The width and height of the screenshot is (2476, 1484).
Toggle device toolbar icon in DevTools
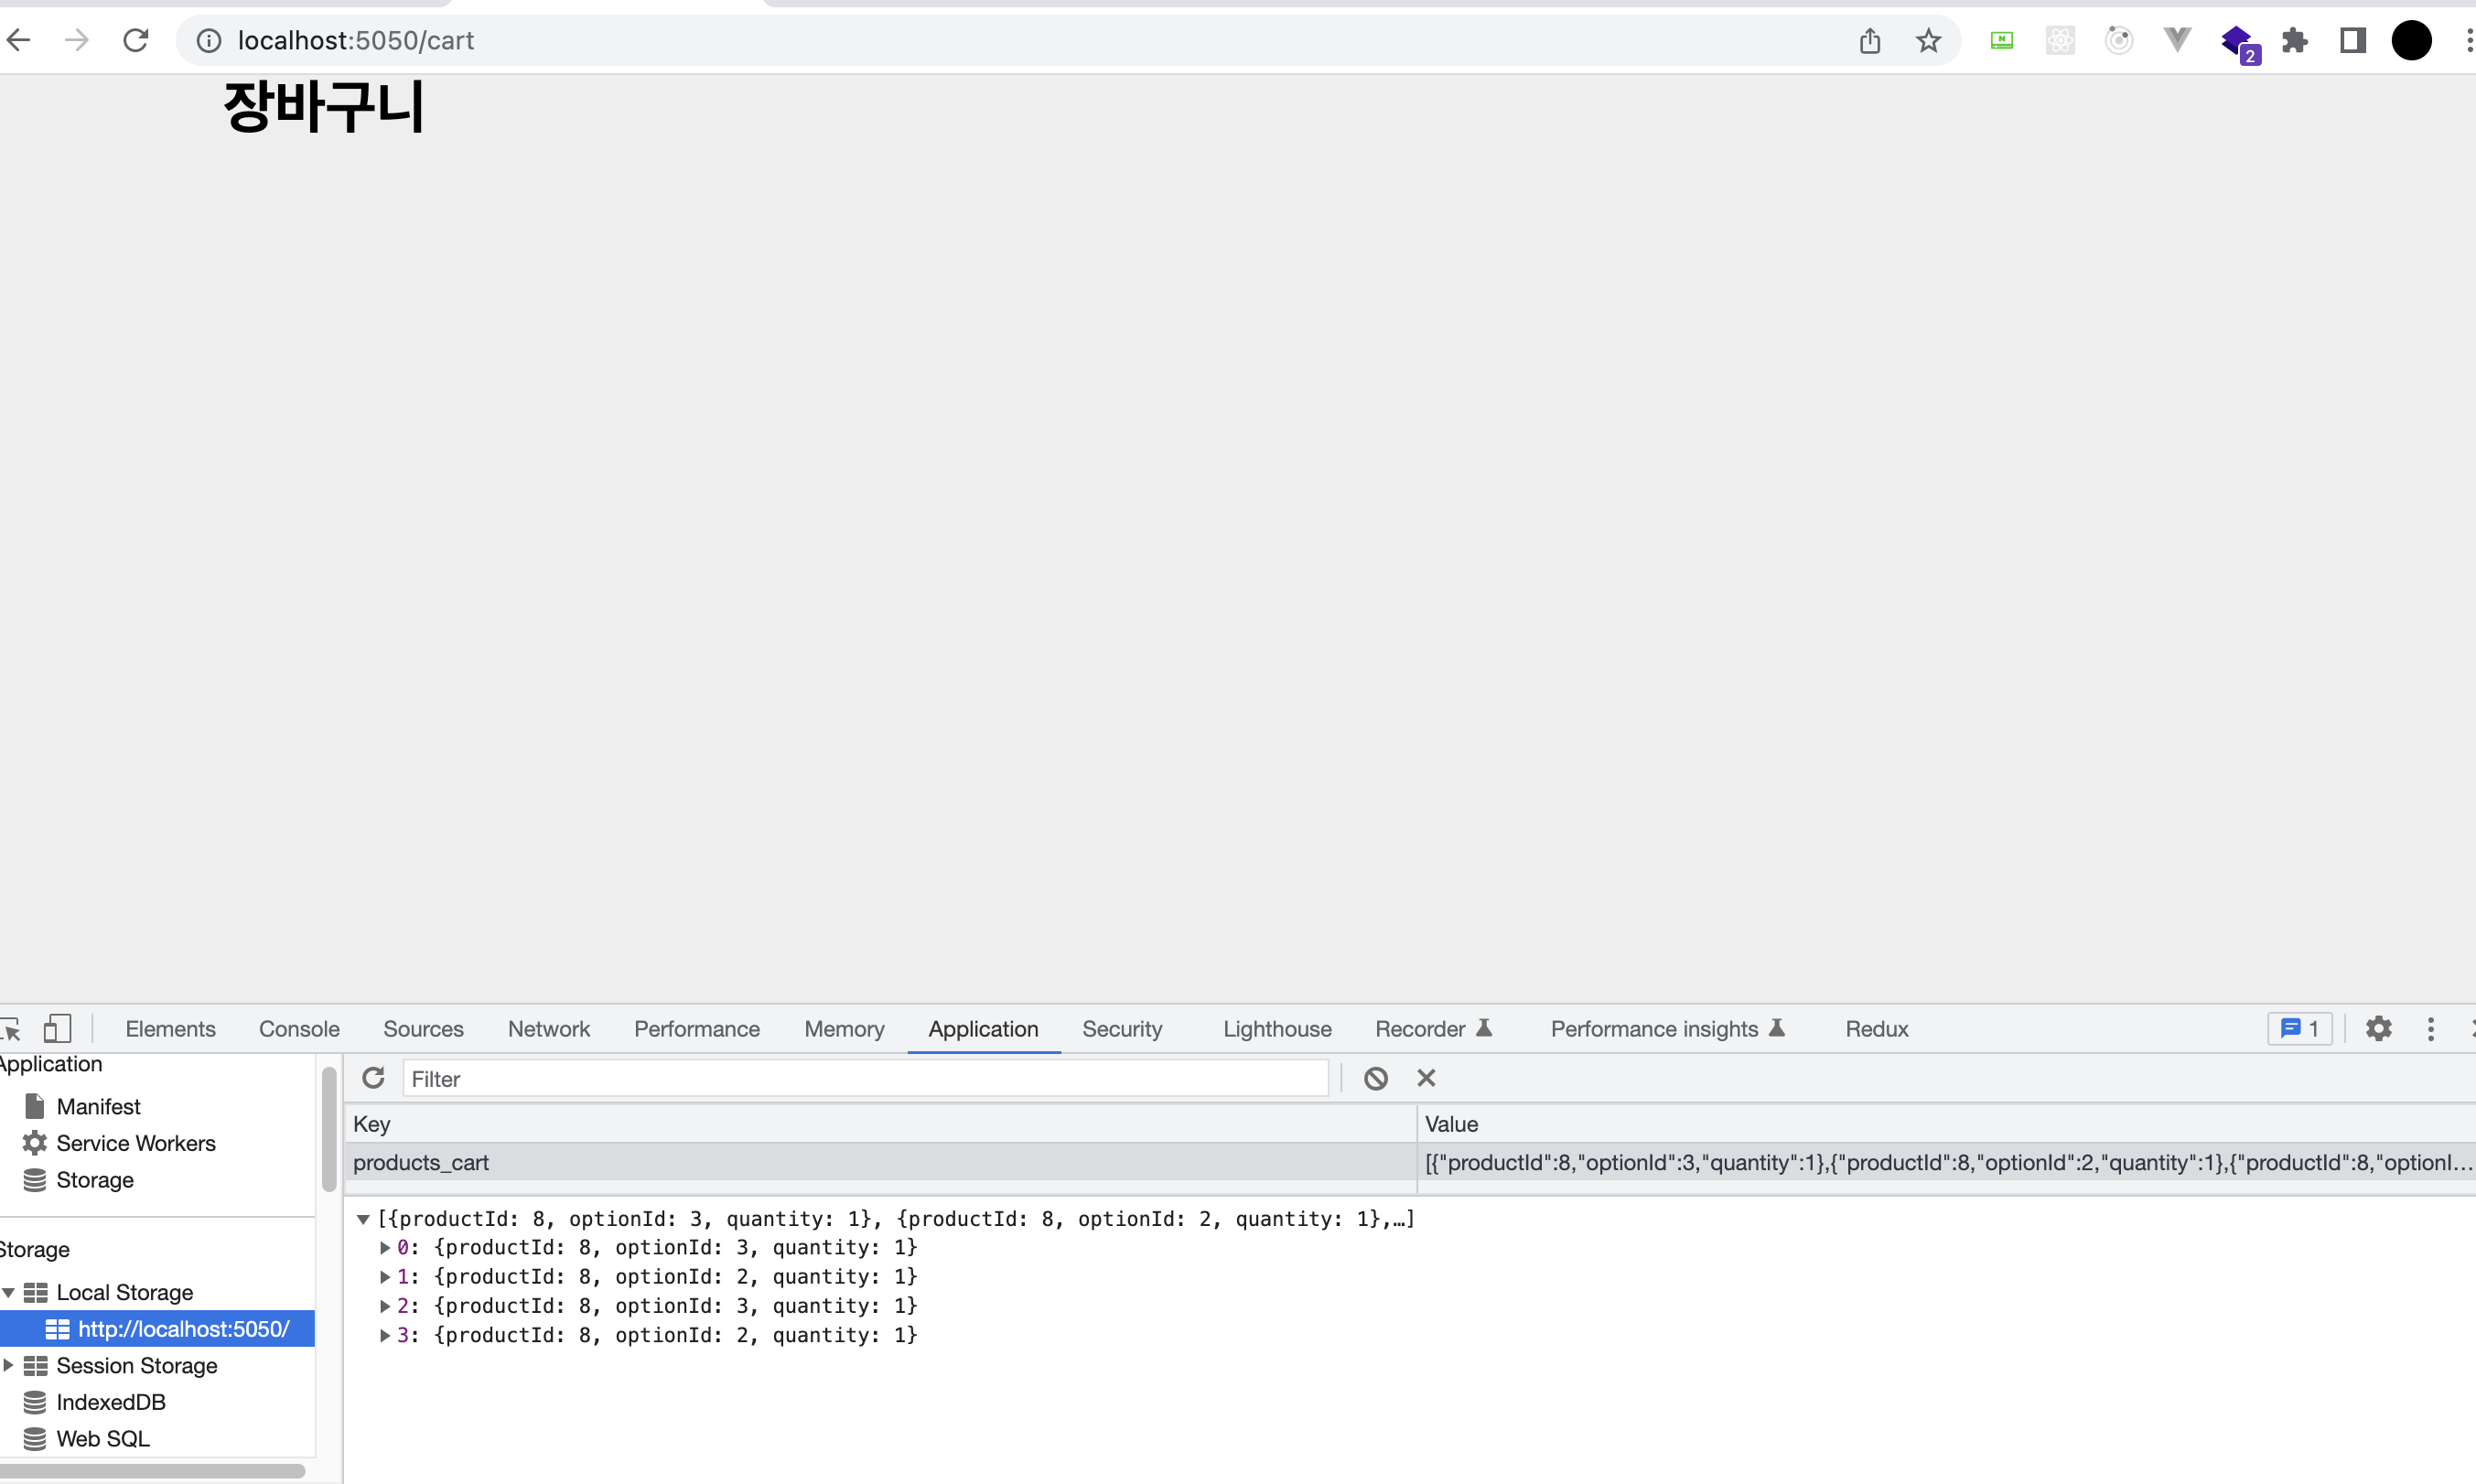(57, 1028)
